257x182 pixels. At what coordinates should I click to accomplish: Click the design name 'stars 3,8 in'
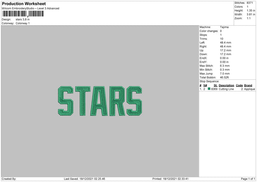[23, 19]
